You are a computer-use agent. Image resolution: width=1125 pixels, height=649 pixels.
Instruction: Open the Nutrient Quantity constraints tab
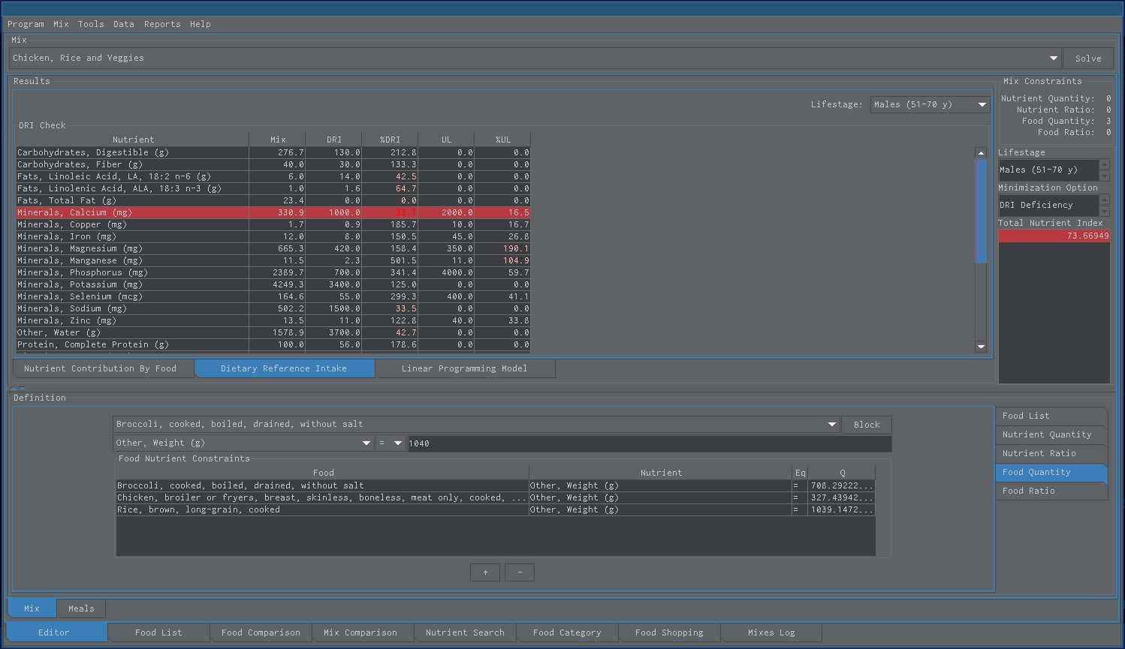tap(1051, 434)
